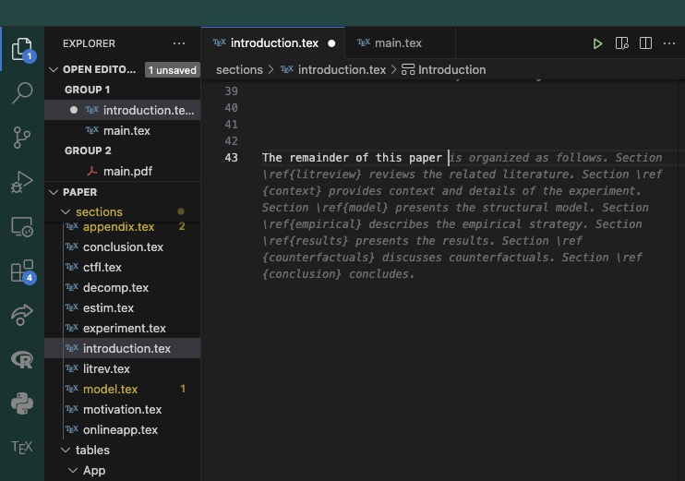685x481 pixels.
Task: Open the Remote Explorer view
Action: 22,227
